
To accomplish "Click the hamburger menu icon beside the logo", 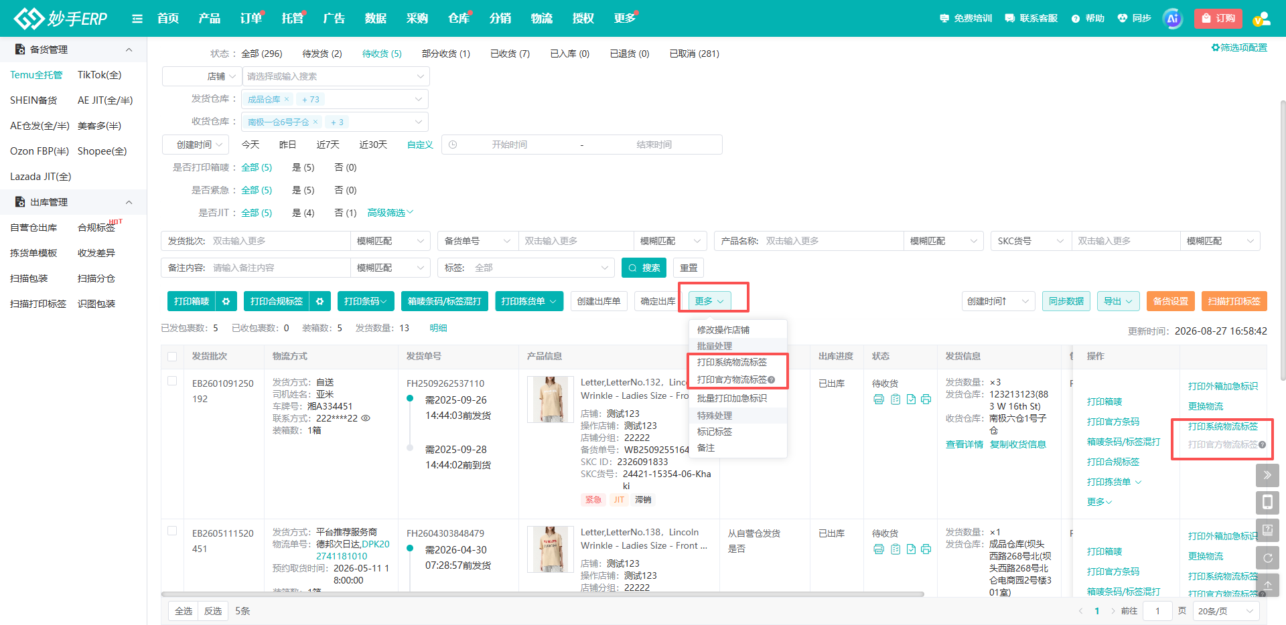I will click(x=137, y=19).
